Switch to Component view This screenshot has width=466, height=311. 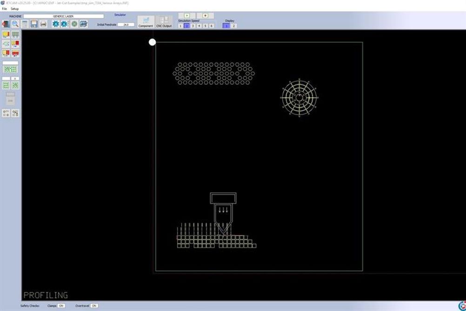[x=146, y=22]
